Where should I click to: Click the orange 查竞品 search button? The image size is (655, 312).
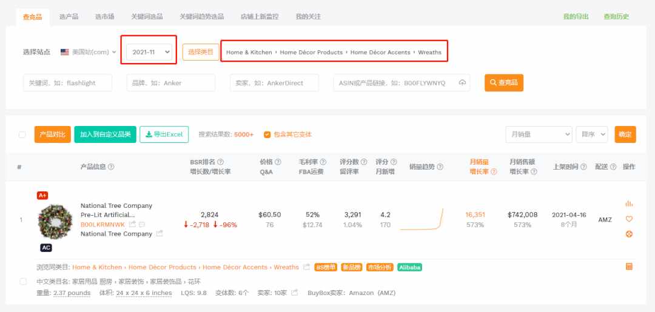(x=504, y=82)
